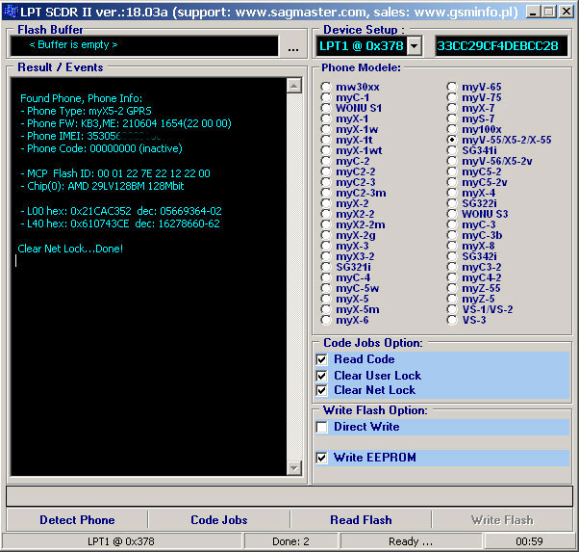579x552 pixels.
Task: Select the myC-2 phone model
Action: click(x=326, y=161)
